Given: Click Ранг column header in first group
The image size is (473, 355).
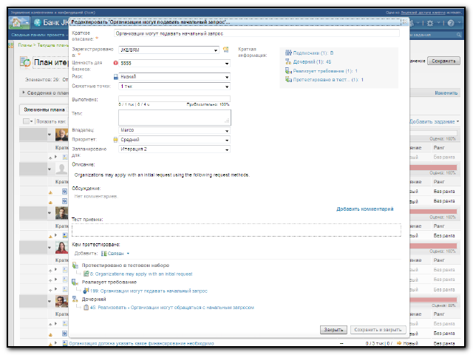Looking at the screenshot, I should click(439, 148).
